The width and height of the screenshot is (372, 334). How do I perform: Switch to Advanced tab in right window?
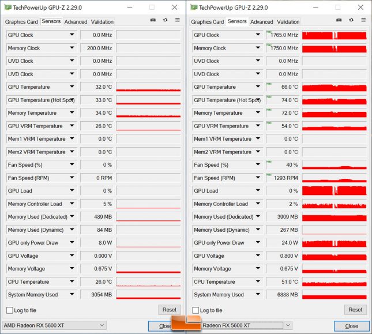pos(262,22)
